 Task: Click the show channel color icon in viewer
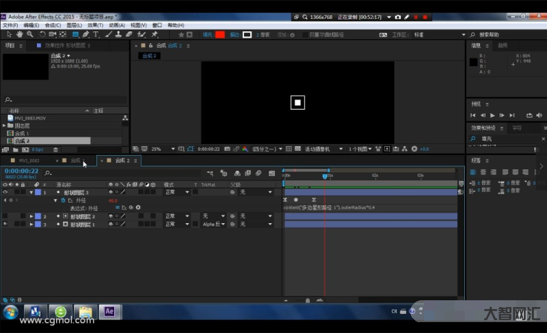coord(245,149)
